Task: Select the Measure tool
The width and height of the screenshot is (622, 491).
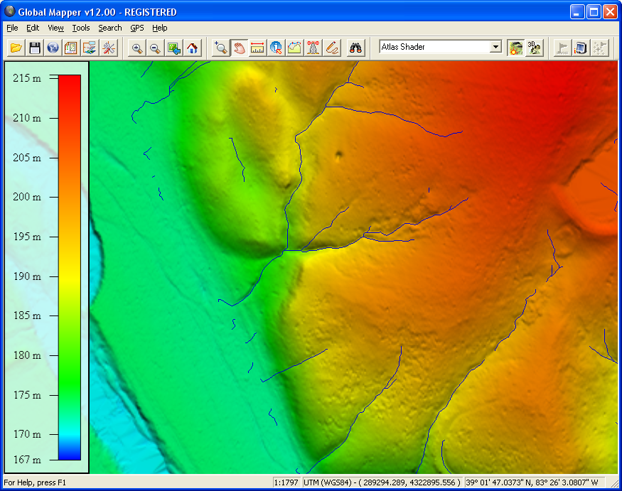Action: 258,48
